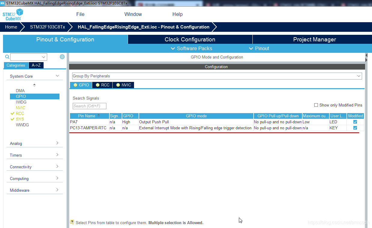Expand the Timers category
Image resolution: width=372 pixels, height=228 pixels.
(35, 155)
